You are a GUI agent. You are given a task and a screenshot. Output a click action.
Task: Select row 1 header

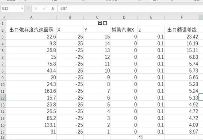point(3,23)
